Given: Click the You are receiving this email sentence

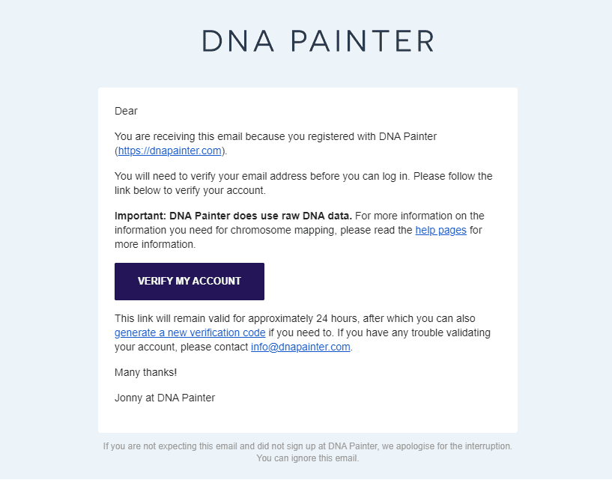Looking at the screenshot, I should point(276,136).
